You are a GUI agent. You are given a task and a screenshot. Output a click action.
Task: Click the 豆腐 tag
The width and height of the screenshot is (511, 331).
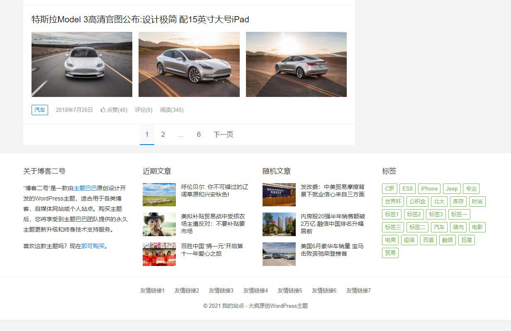coord(466,240)
